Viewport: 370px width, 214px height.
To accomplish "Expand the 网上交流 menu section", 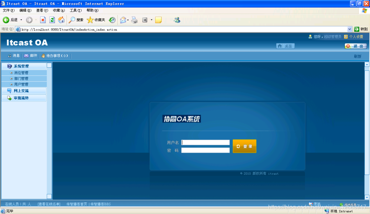I will [x=24, y=91].
